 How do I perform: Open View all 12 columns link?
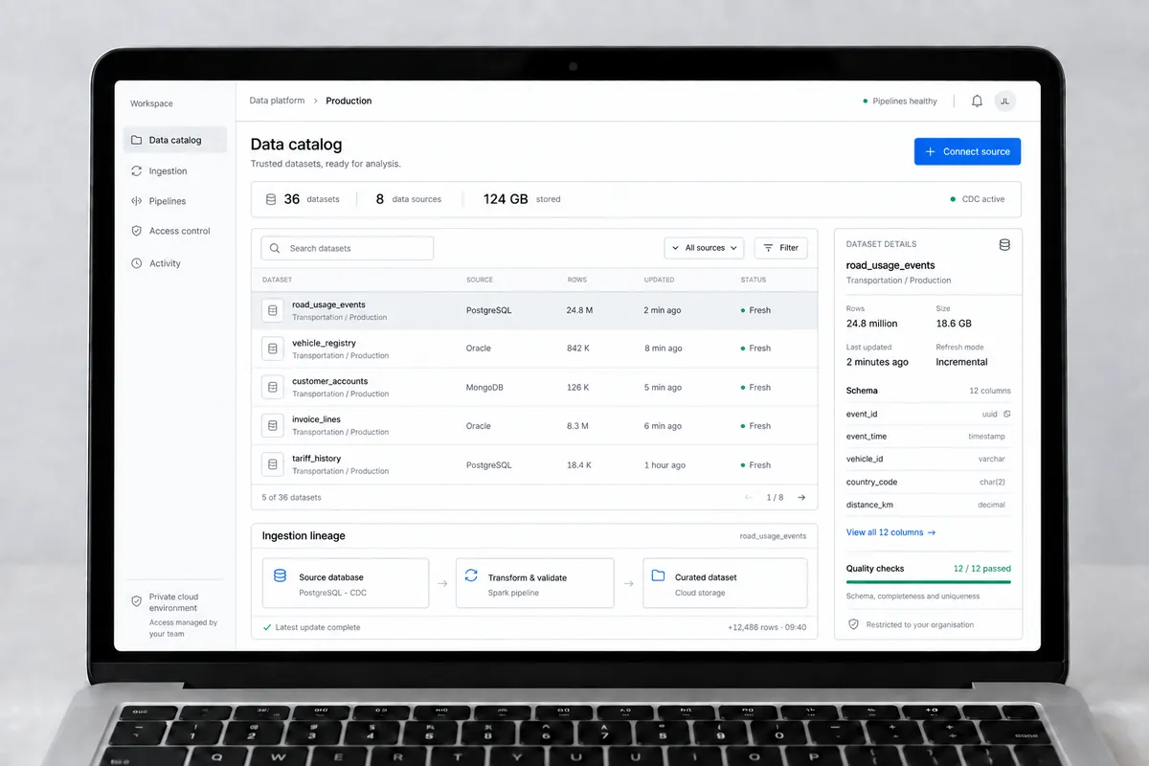point(890,532)
